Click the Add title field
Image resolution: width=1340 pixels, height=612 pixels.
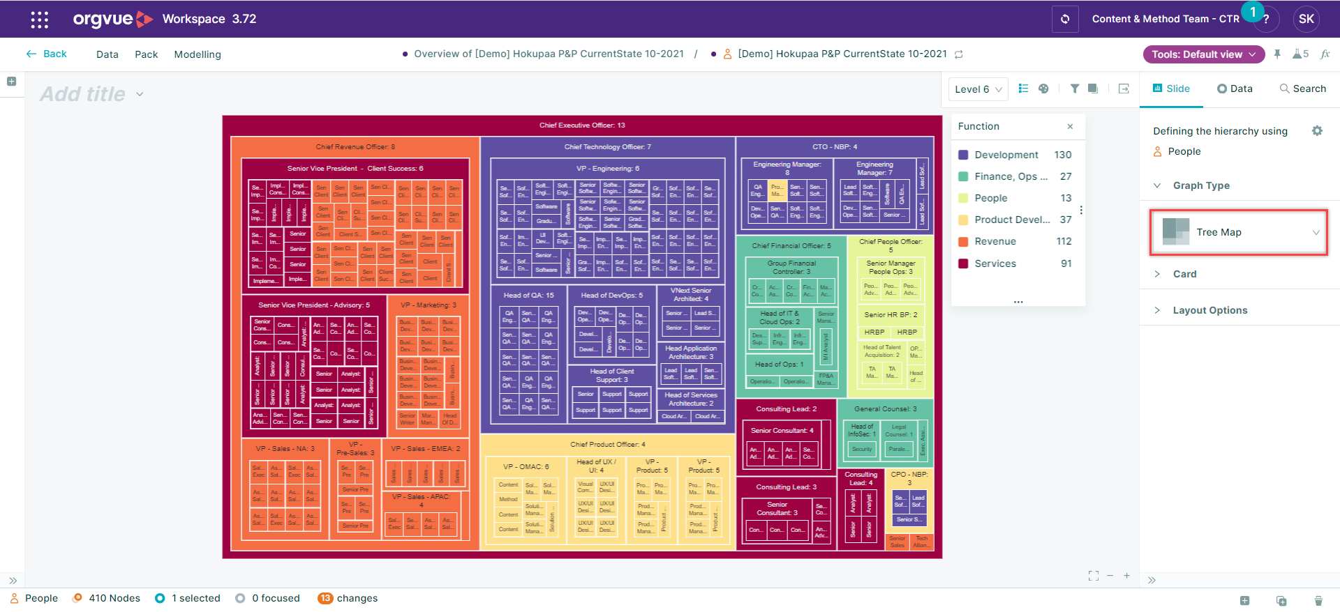[82, 94]
